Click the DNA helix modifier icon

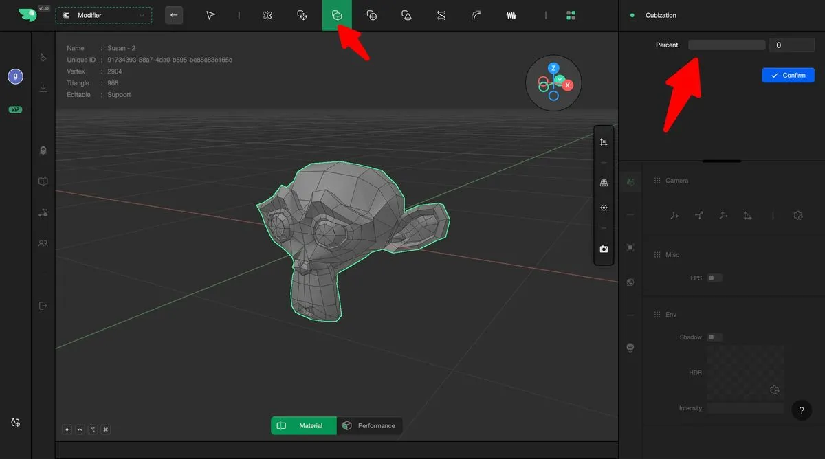[x=441, y=15]
